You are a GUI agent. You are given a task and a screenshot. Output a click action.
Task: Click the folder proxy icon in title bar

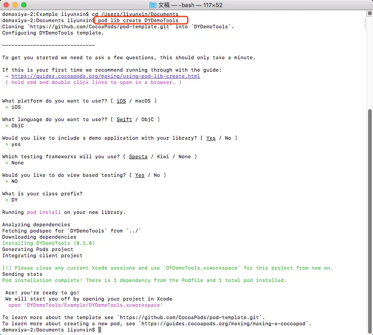coord(152,5)
